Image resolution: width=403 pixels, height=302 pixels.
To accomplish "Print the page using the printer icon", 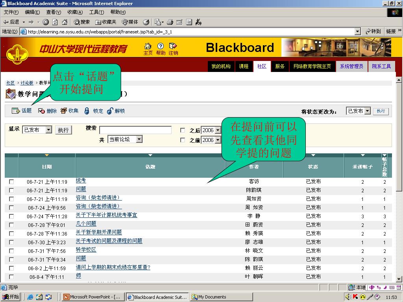I will pos(170,22).
